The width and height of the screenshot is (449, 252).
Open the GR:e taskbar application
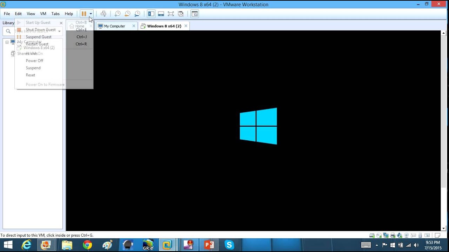pos(148,245)
